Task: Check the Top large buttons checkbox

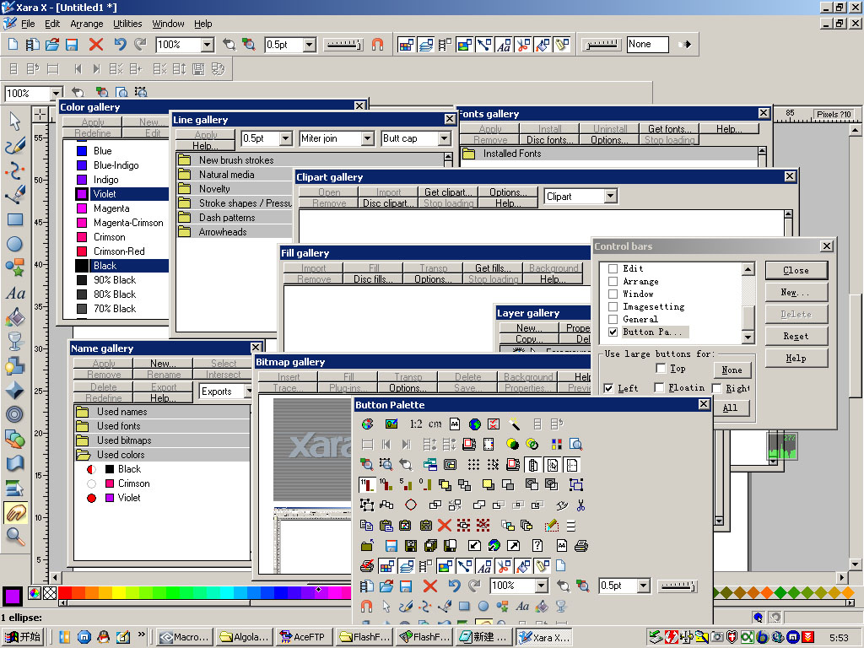Action: tap(661, 368)
